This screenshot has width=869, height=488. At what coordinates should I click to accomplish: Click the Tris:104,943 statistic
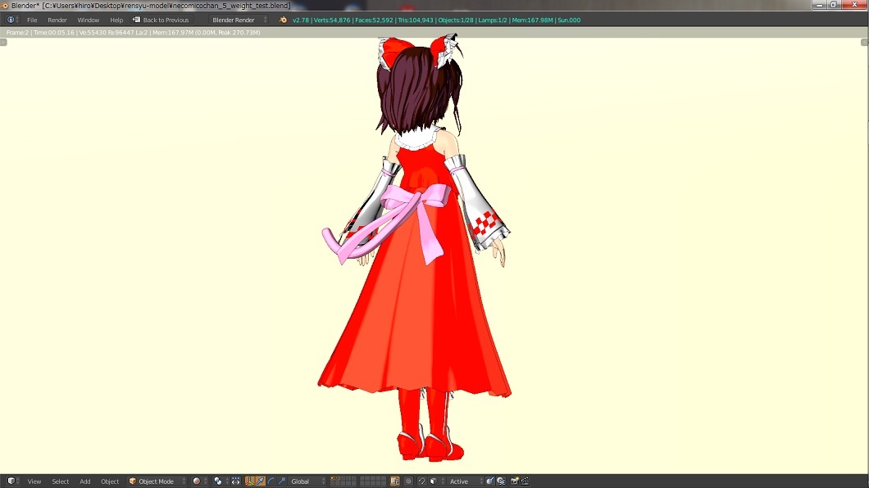[416, 20]
